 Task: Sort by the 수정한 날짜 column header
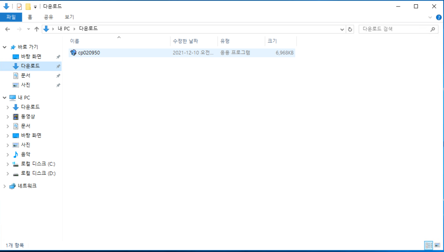pos(194,41)
